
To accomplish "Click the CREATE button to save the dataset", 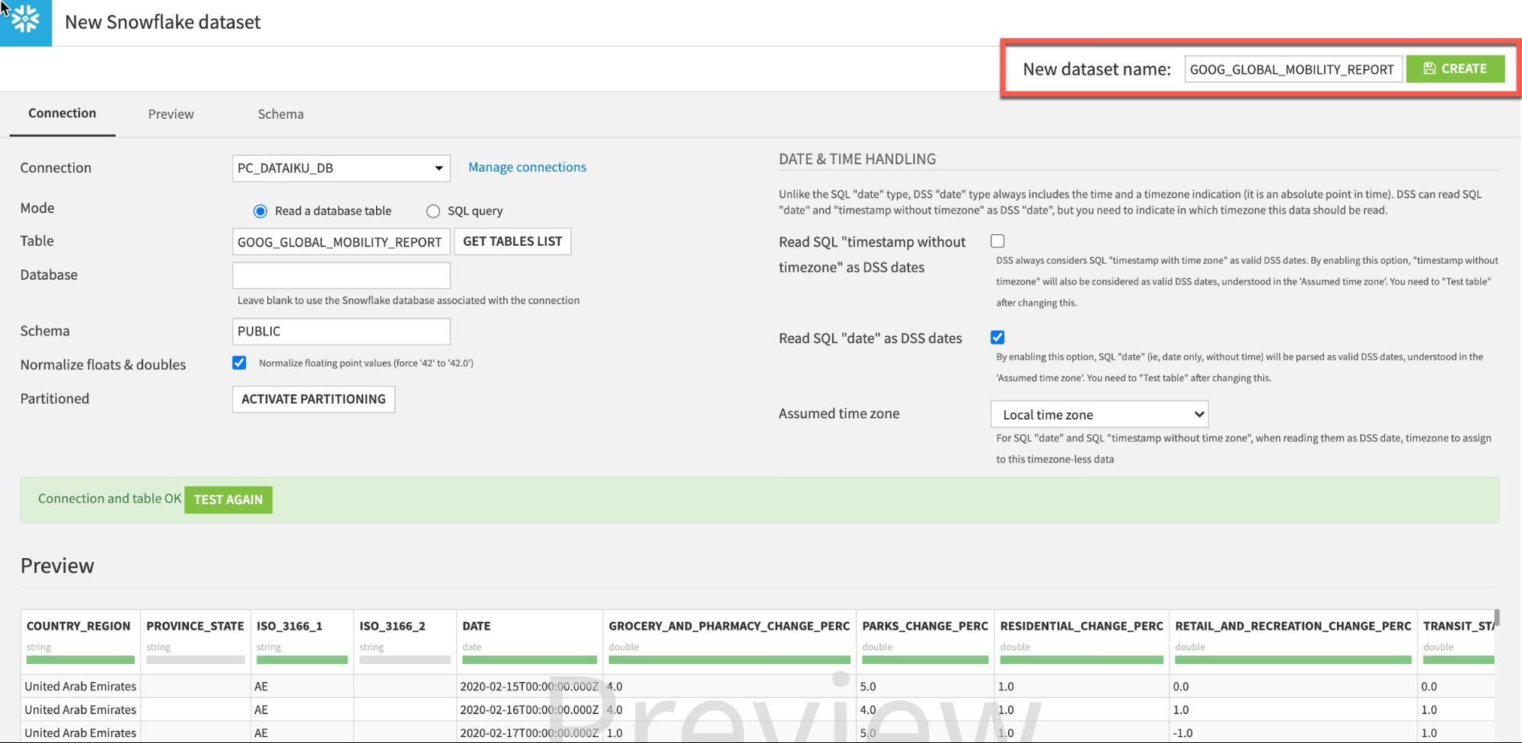I will coord(1454,68).
